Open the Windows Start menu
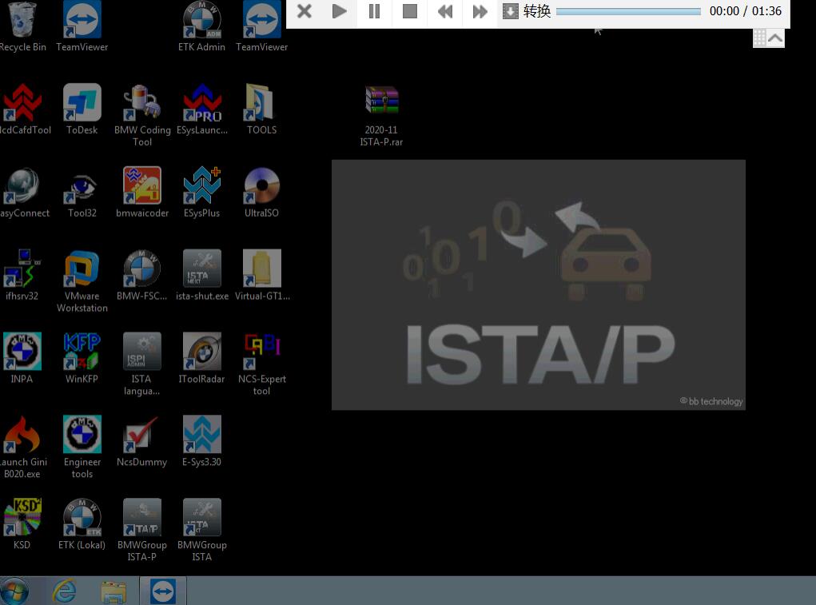 (x=14, y=591)
